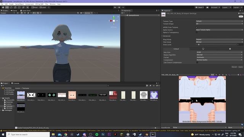Open the cloud services icon
This screenshot has width=244, height=137.
pos(207,8)
